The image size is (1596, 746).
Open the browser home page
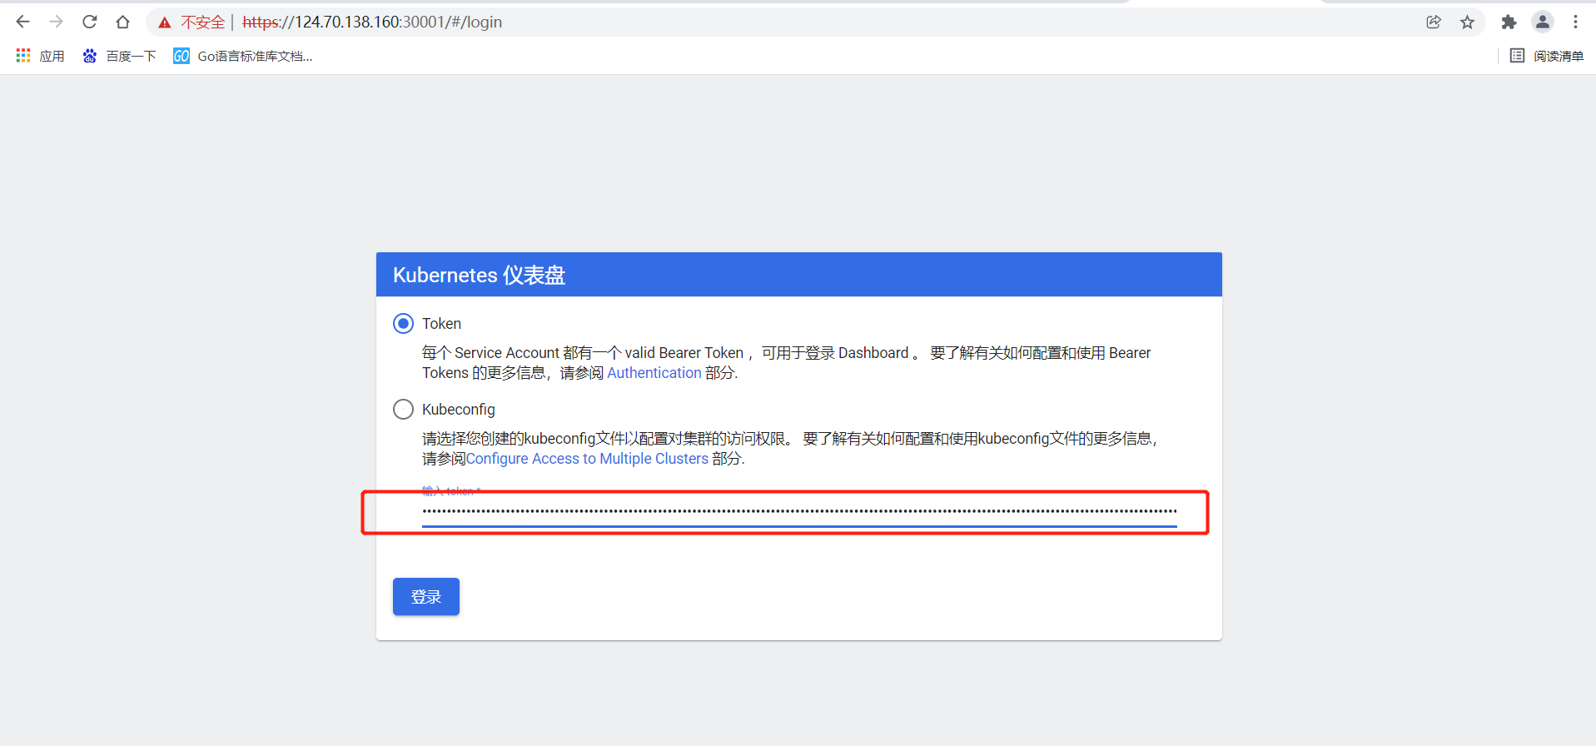123,22
